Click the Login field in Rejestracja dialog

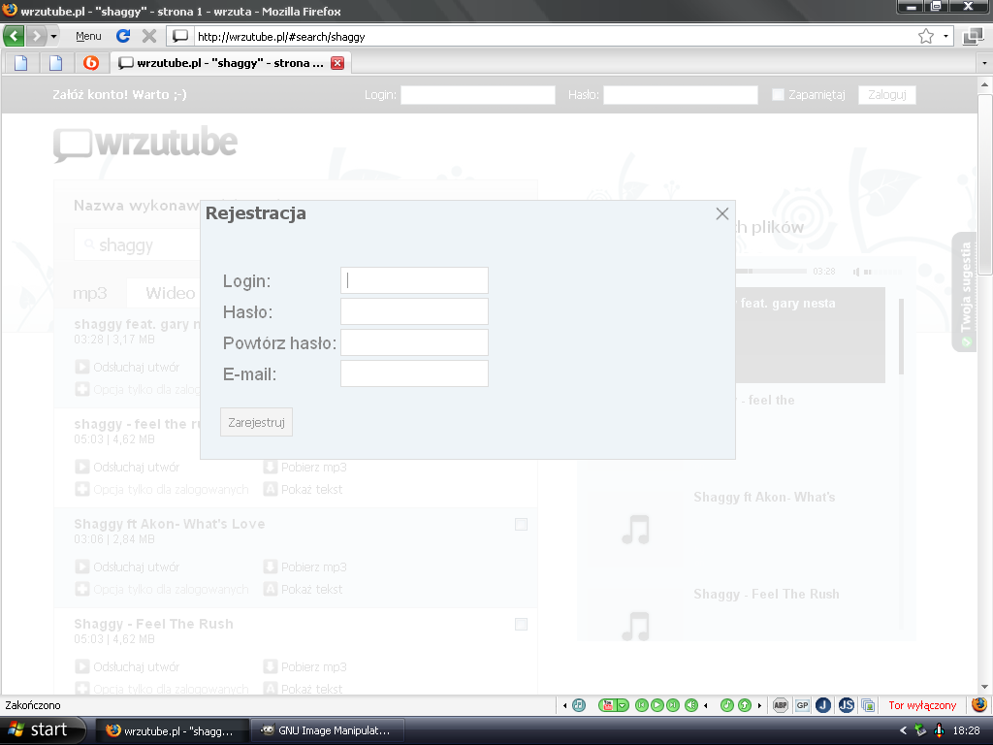[414, 280]
